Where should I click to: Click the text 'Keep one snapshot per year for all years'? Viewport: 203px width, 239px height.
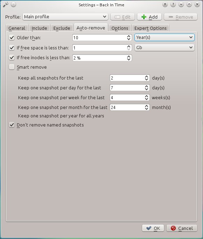click(x=61, y=116)
